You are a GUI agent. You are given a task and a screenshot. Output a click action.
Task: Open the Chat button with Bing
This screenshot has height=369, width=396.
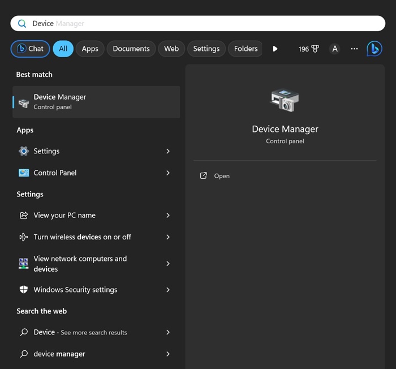click(30, 49)
